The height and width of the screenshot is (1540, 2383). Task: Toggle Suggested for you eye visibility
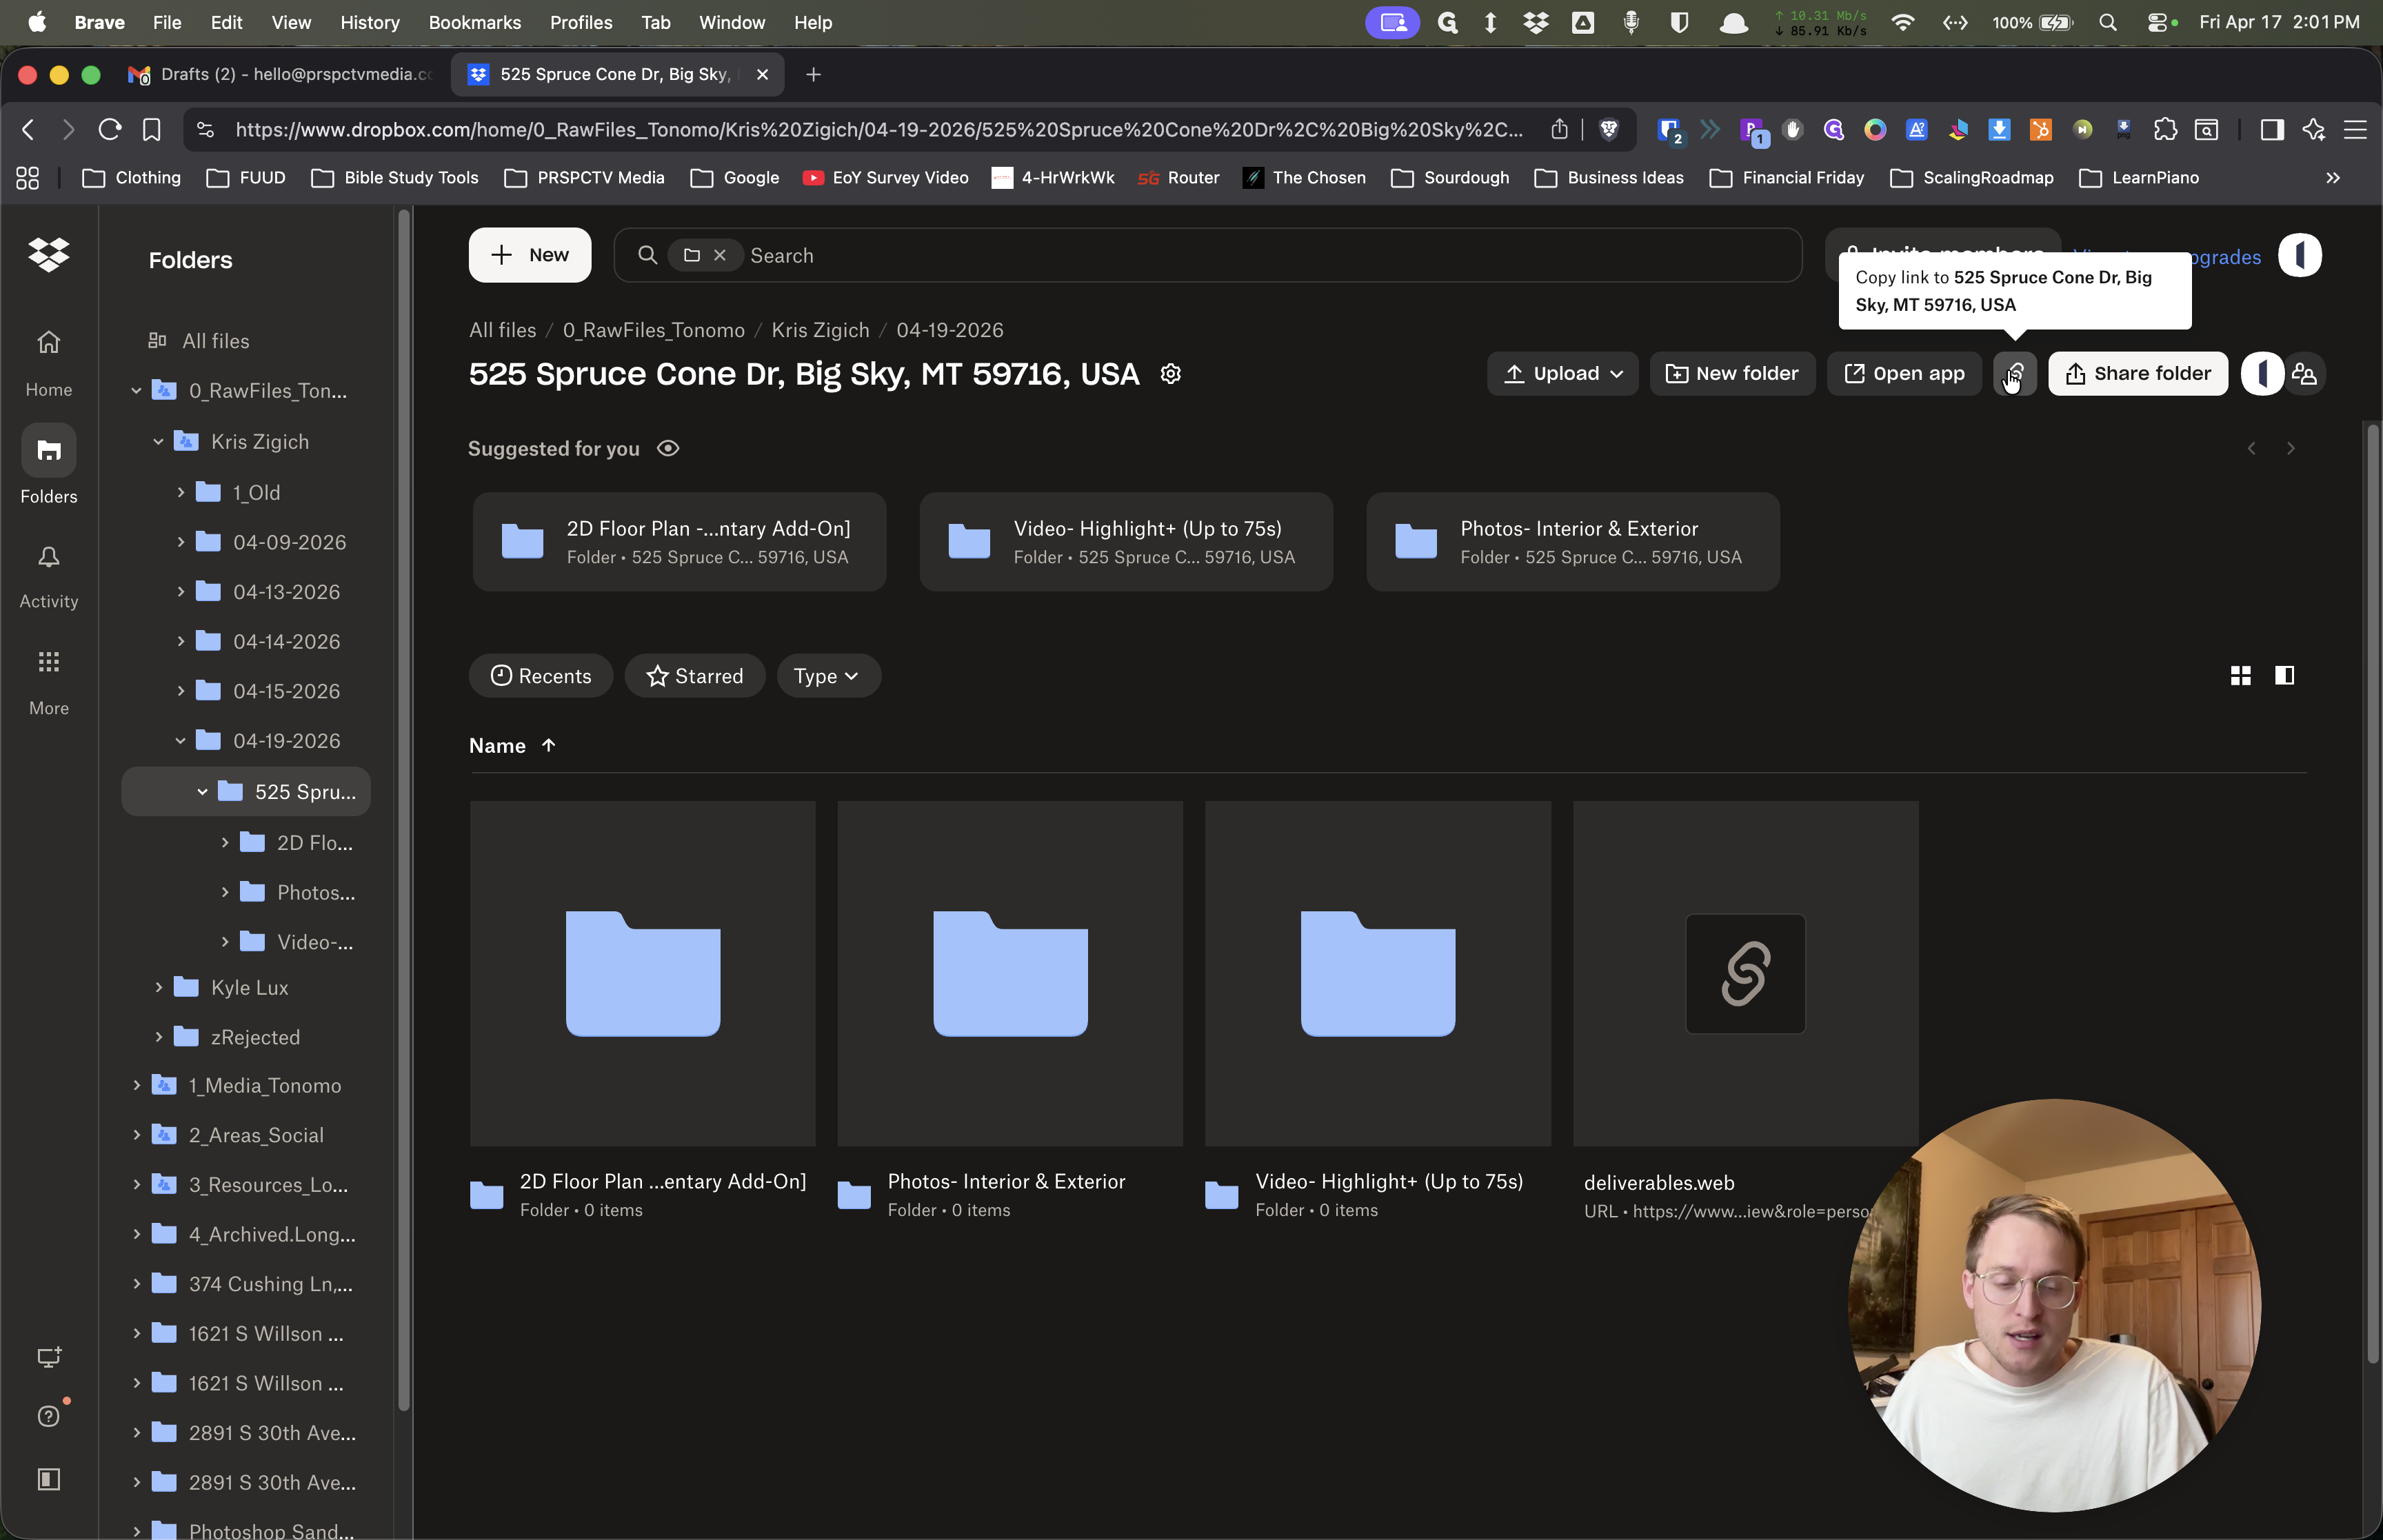coord(668,448)
